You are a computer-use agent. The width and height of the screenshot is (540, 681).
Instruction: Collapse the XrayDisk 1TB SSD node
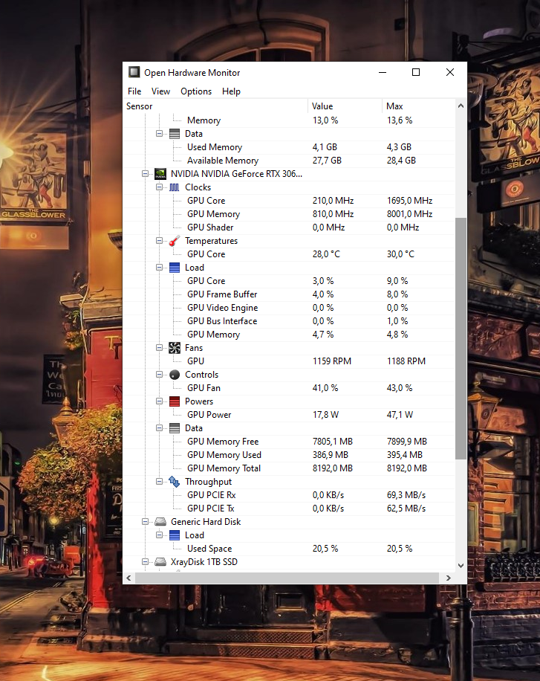[x=145, y=562]
